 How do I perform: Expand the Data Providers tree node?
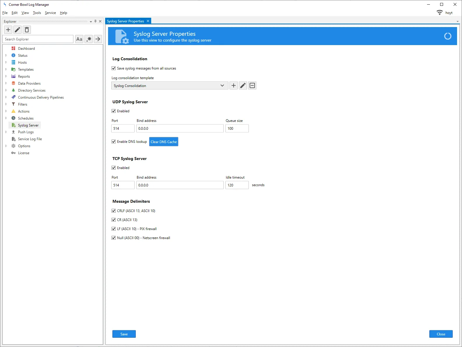coord(6,83)
